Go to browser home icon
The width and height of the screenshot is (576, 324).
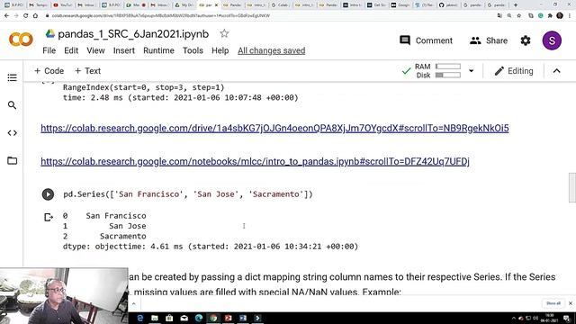35,16
